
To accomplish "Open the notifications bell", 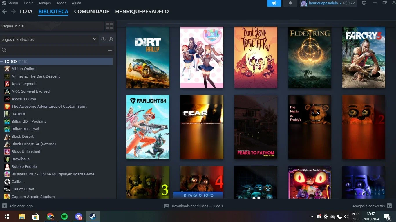I will (x=290, y=3).
